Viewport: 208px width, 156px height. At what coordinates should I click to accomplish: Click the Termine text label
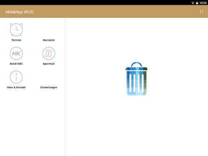tap(16, 40)
